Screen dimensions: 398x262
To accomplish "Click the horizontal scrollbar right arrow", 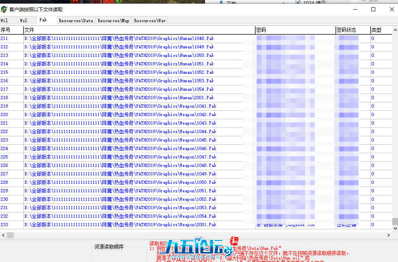I will pyautogui.click(x=389, y=235).
